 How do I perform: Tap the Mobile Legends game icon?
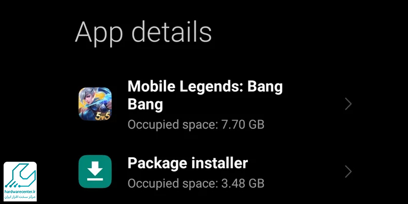pyautogui.click(x=95, y=104)
